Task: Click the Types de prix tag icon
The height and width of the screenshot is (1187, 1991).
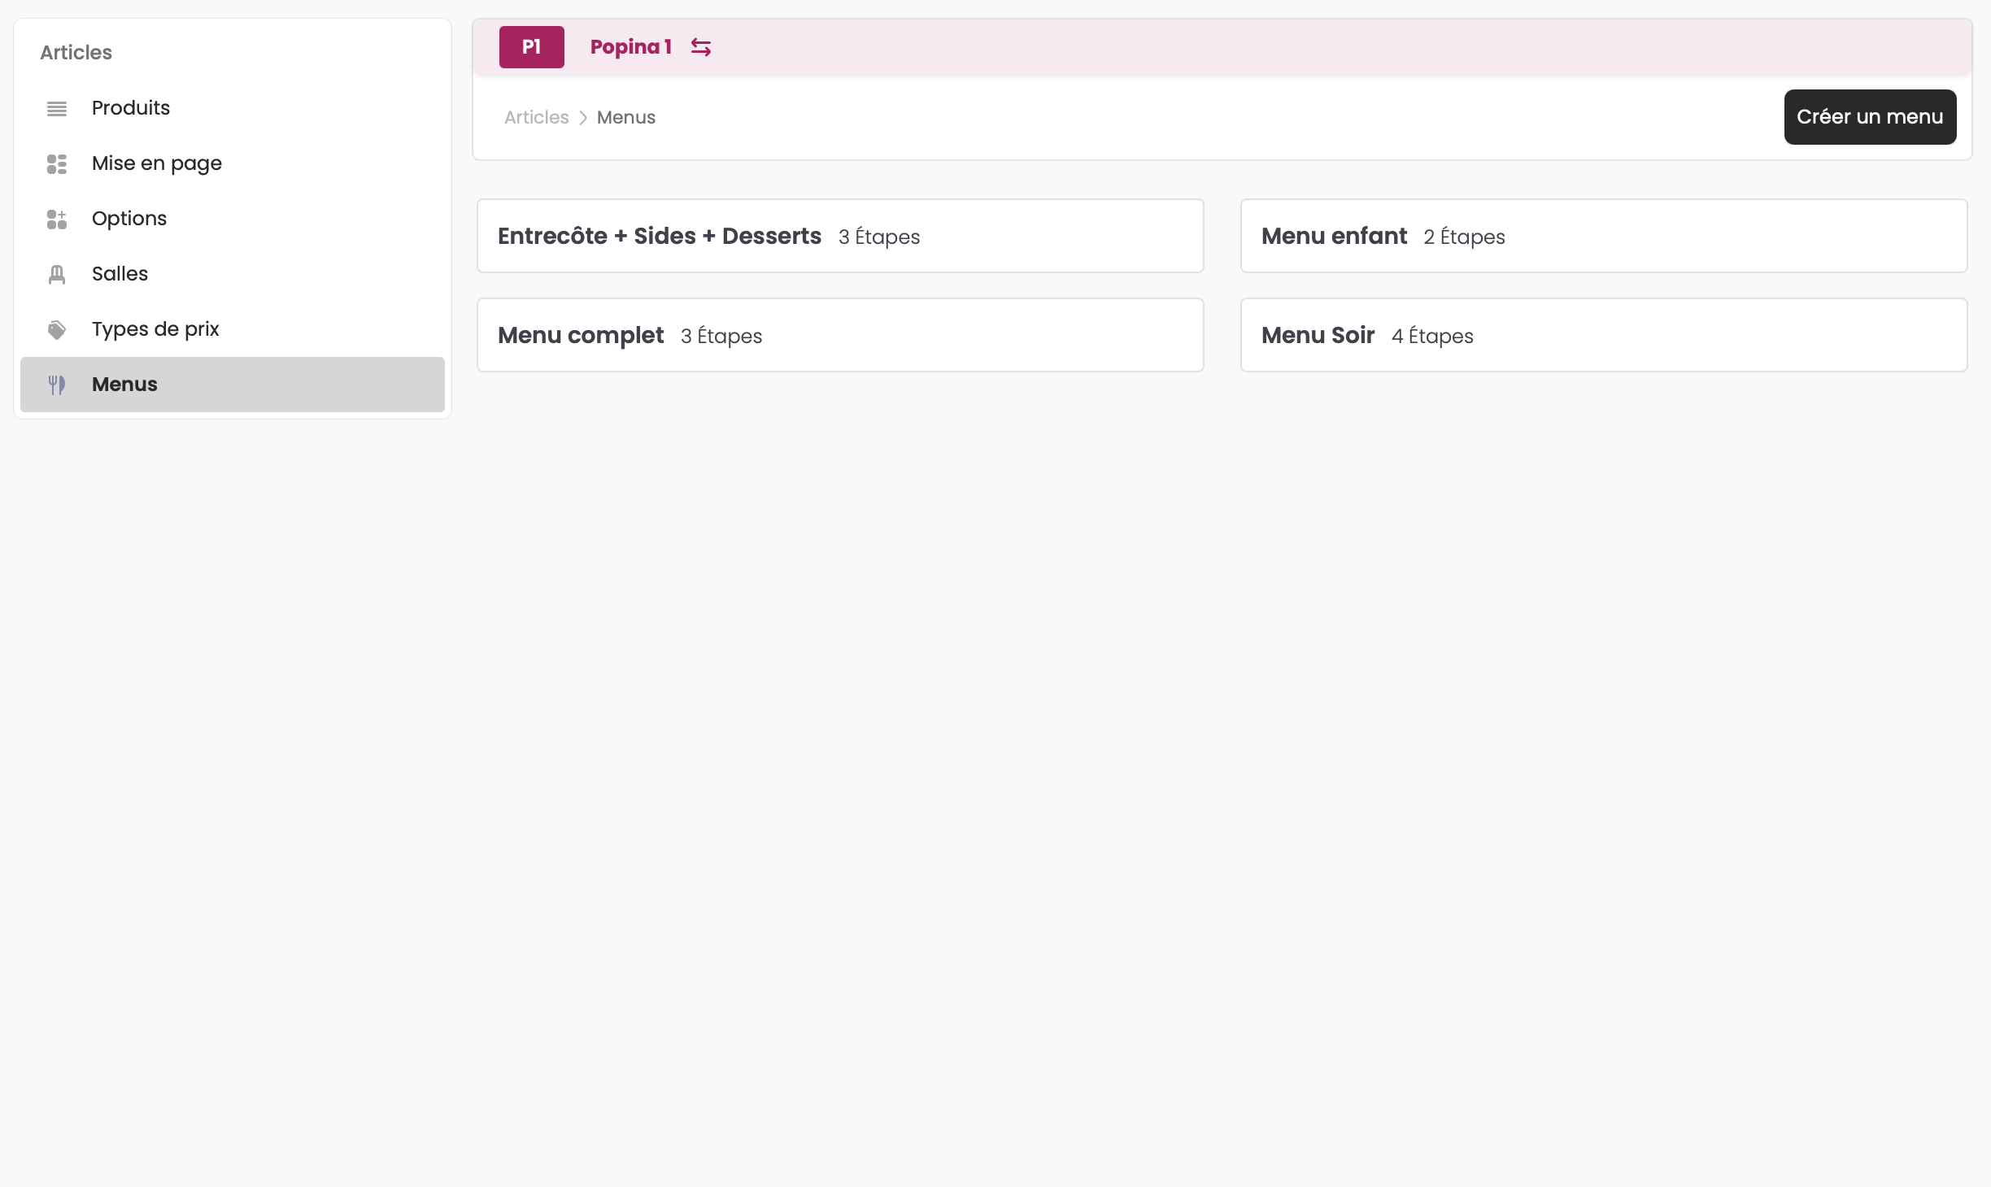Action: pyautogui.click(x=57, y=329)
